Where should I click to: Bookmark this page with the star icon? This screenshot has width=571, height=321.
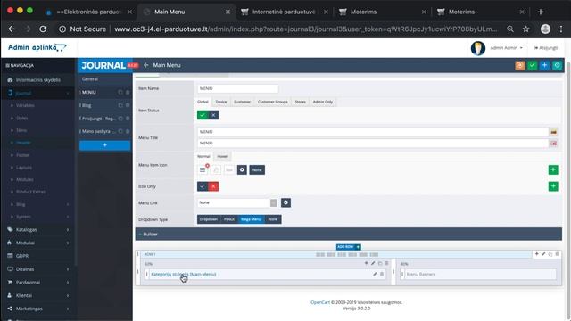click(x=525, y=29)
